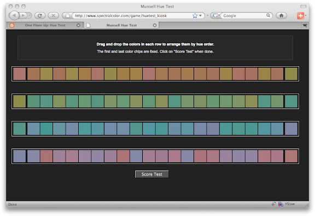Select the second chip in row three
This screenshot has height=216, width=315.
tap(33, 129)
